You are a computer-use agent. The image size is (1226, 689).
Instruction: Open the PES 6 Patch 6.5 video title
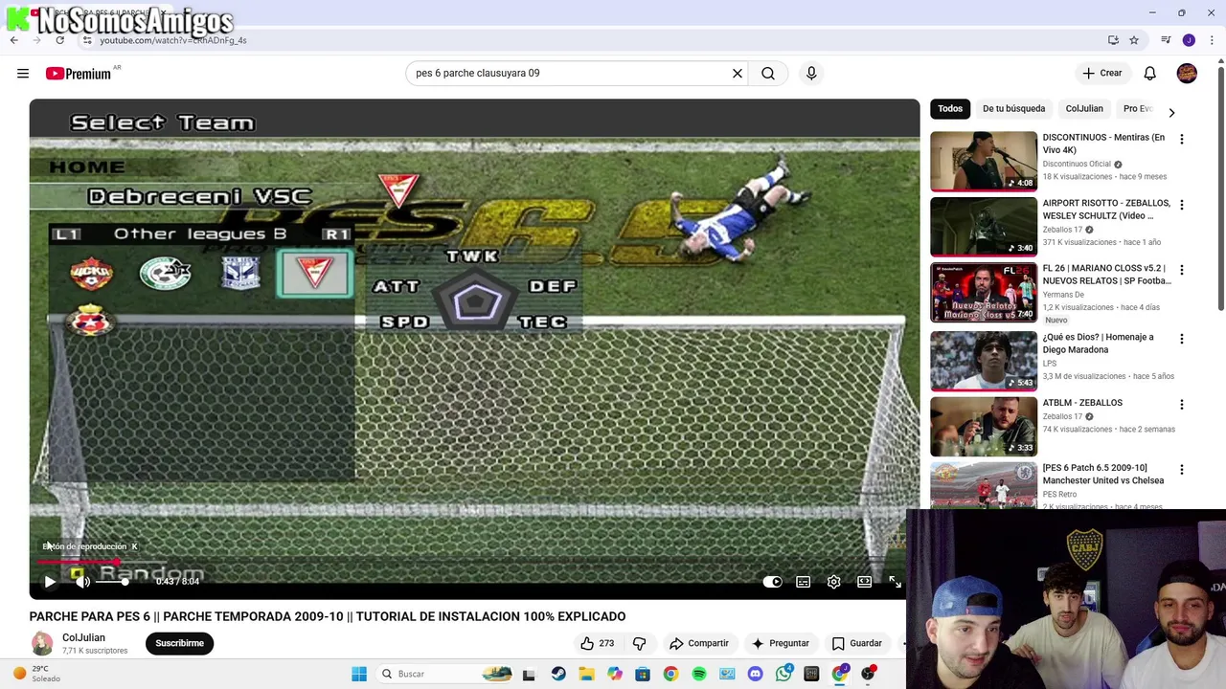[1102, 474]
